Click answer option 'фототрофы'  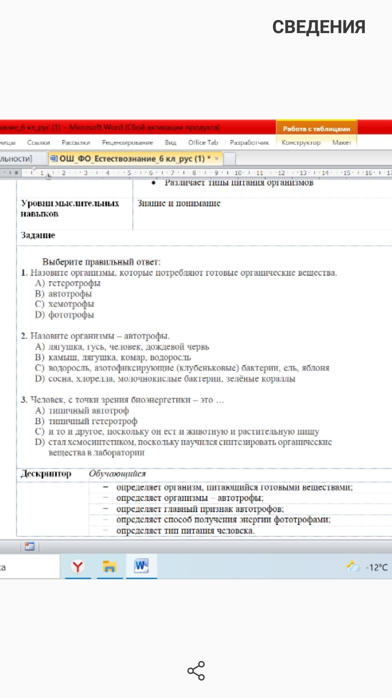pyautogui.click(x=71, y=314)
